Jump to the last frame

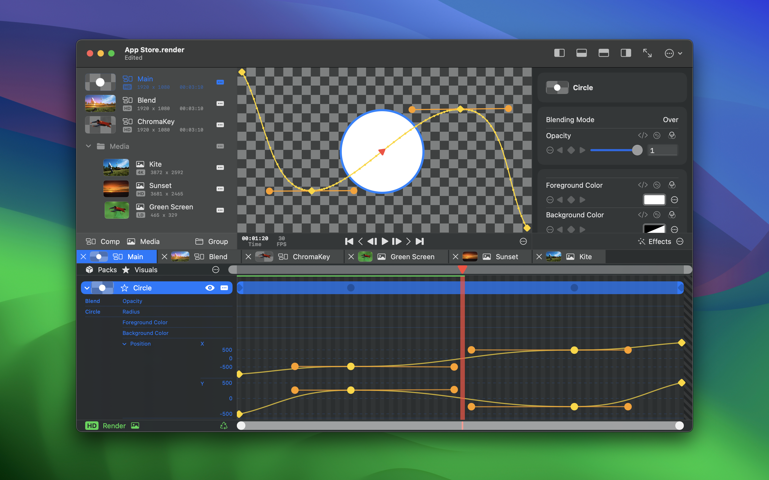[x=419, y=242]
